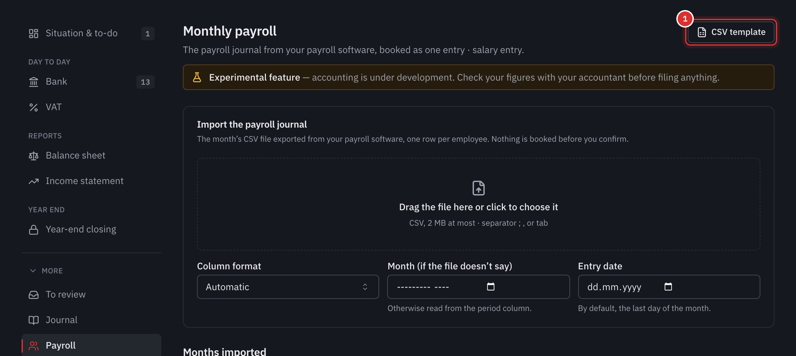Click the experimental feature flask icon
The width and height of the screenshot is (796, 356).
(x=197, y=77)
